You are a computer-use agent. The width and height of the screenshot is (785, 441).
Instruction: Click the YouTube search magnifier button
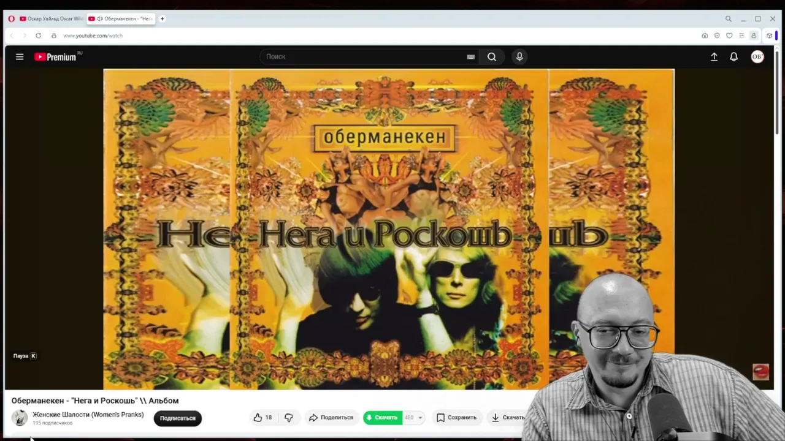click(x=492, y=57)
